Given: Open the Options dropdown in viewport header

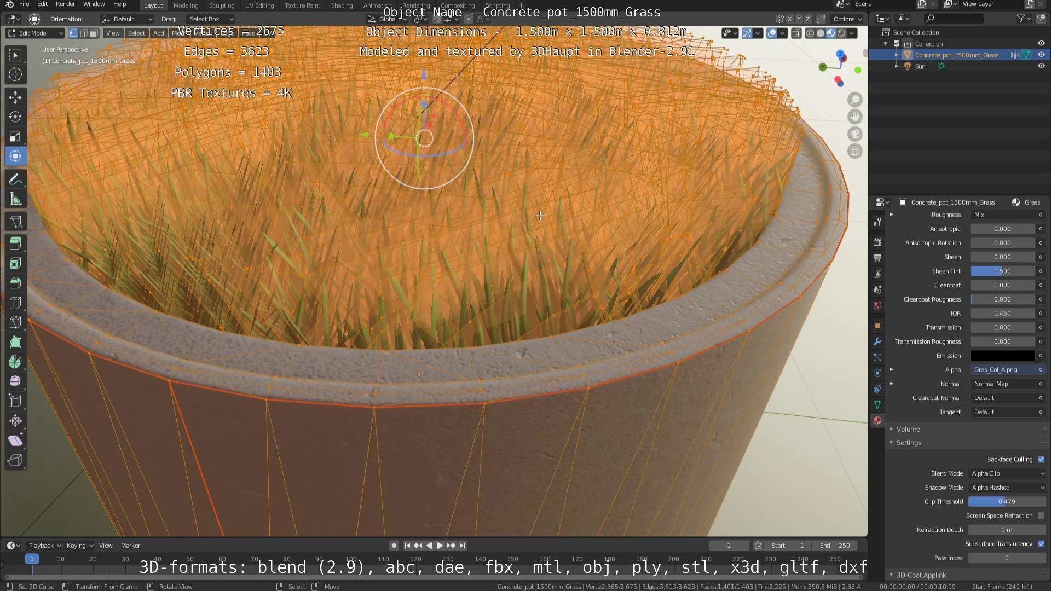Looking at the screenshot, I should pyautogui.click(x=847, y=19).
